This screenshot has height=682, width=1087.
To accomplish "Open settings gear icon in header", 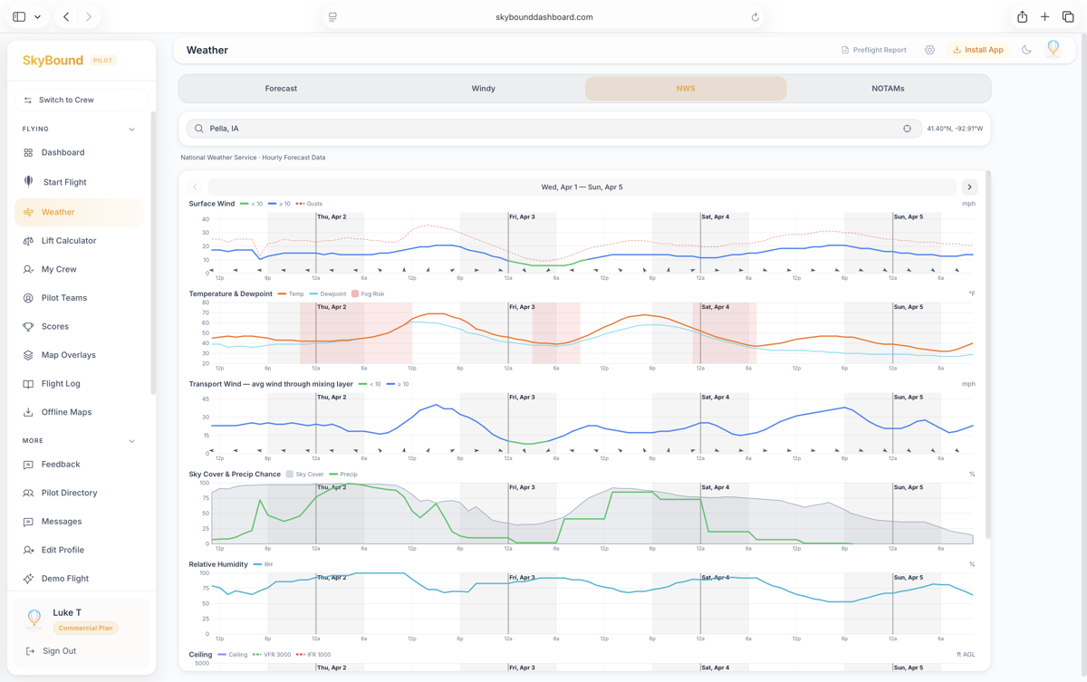I will click(929, 51).
